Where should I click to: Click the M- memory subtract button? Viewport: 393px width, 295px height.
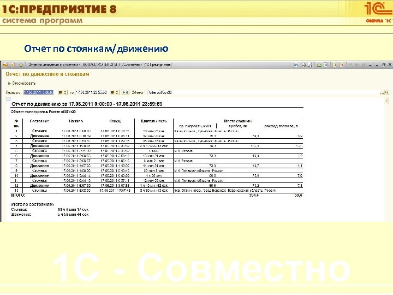click(364, 64)
